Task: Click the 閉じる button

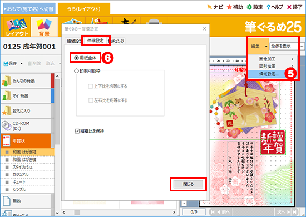Action: point(188,184)
